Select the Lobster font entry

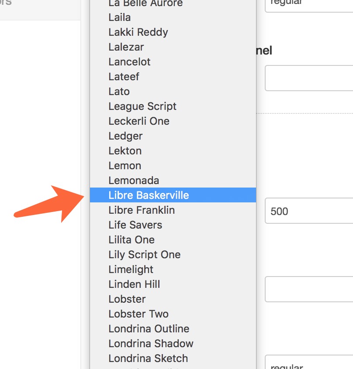click(x=127, y=299)
